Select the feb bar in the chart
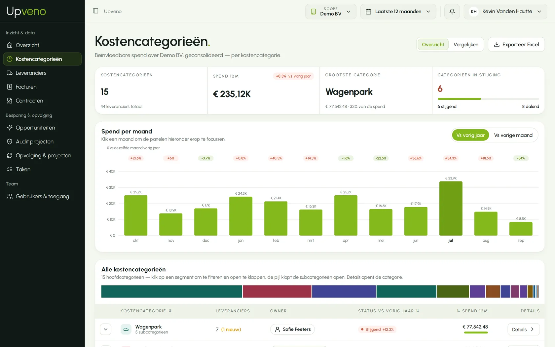555x347 pixels. 276,218
